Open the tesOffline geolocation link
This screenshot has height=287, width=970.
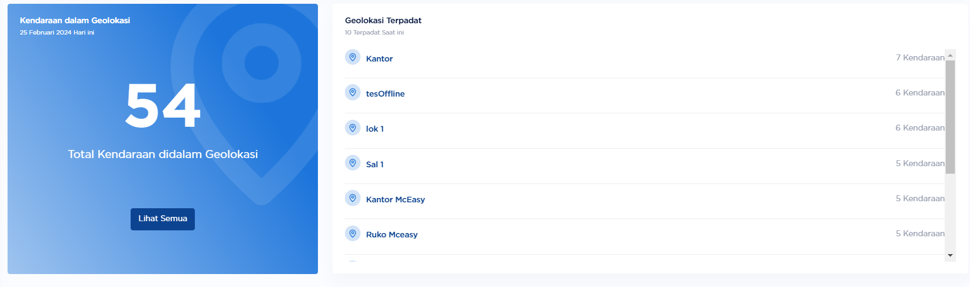pyautogui.click(x=385, y=94)
